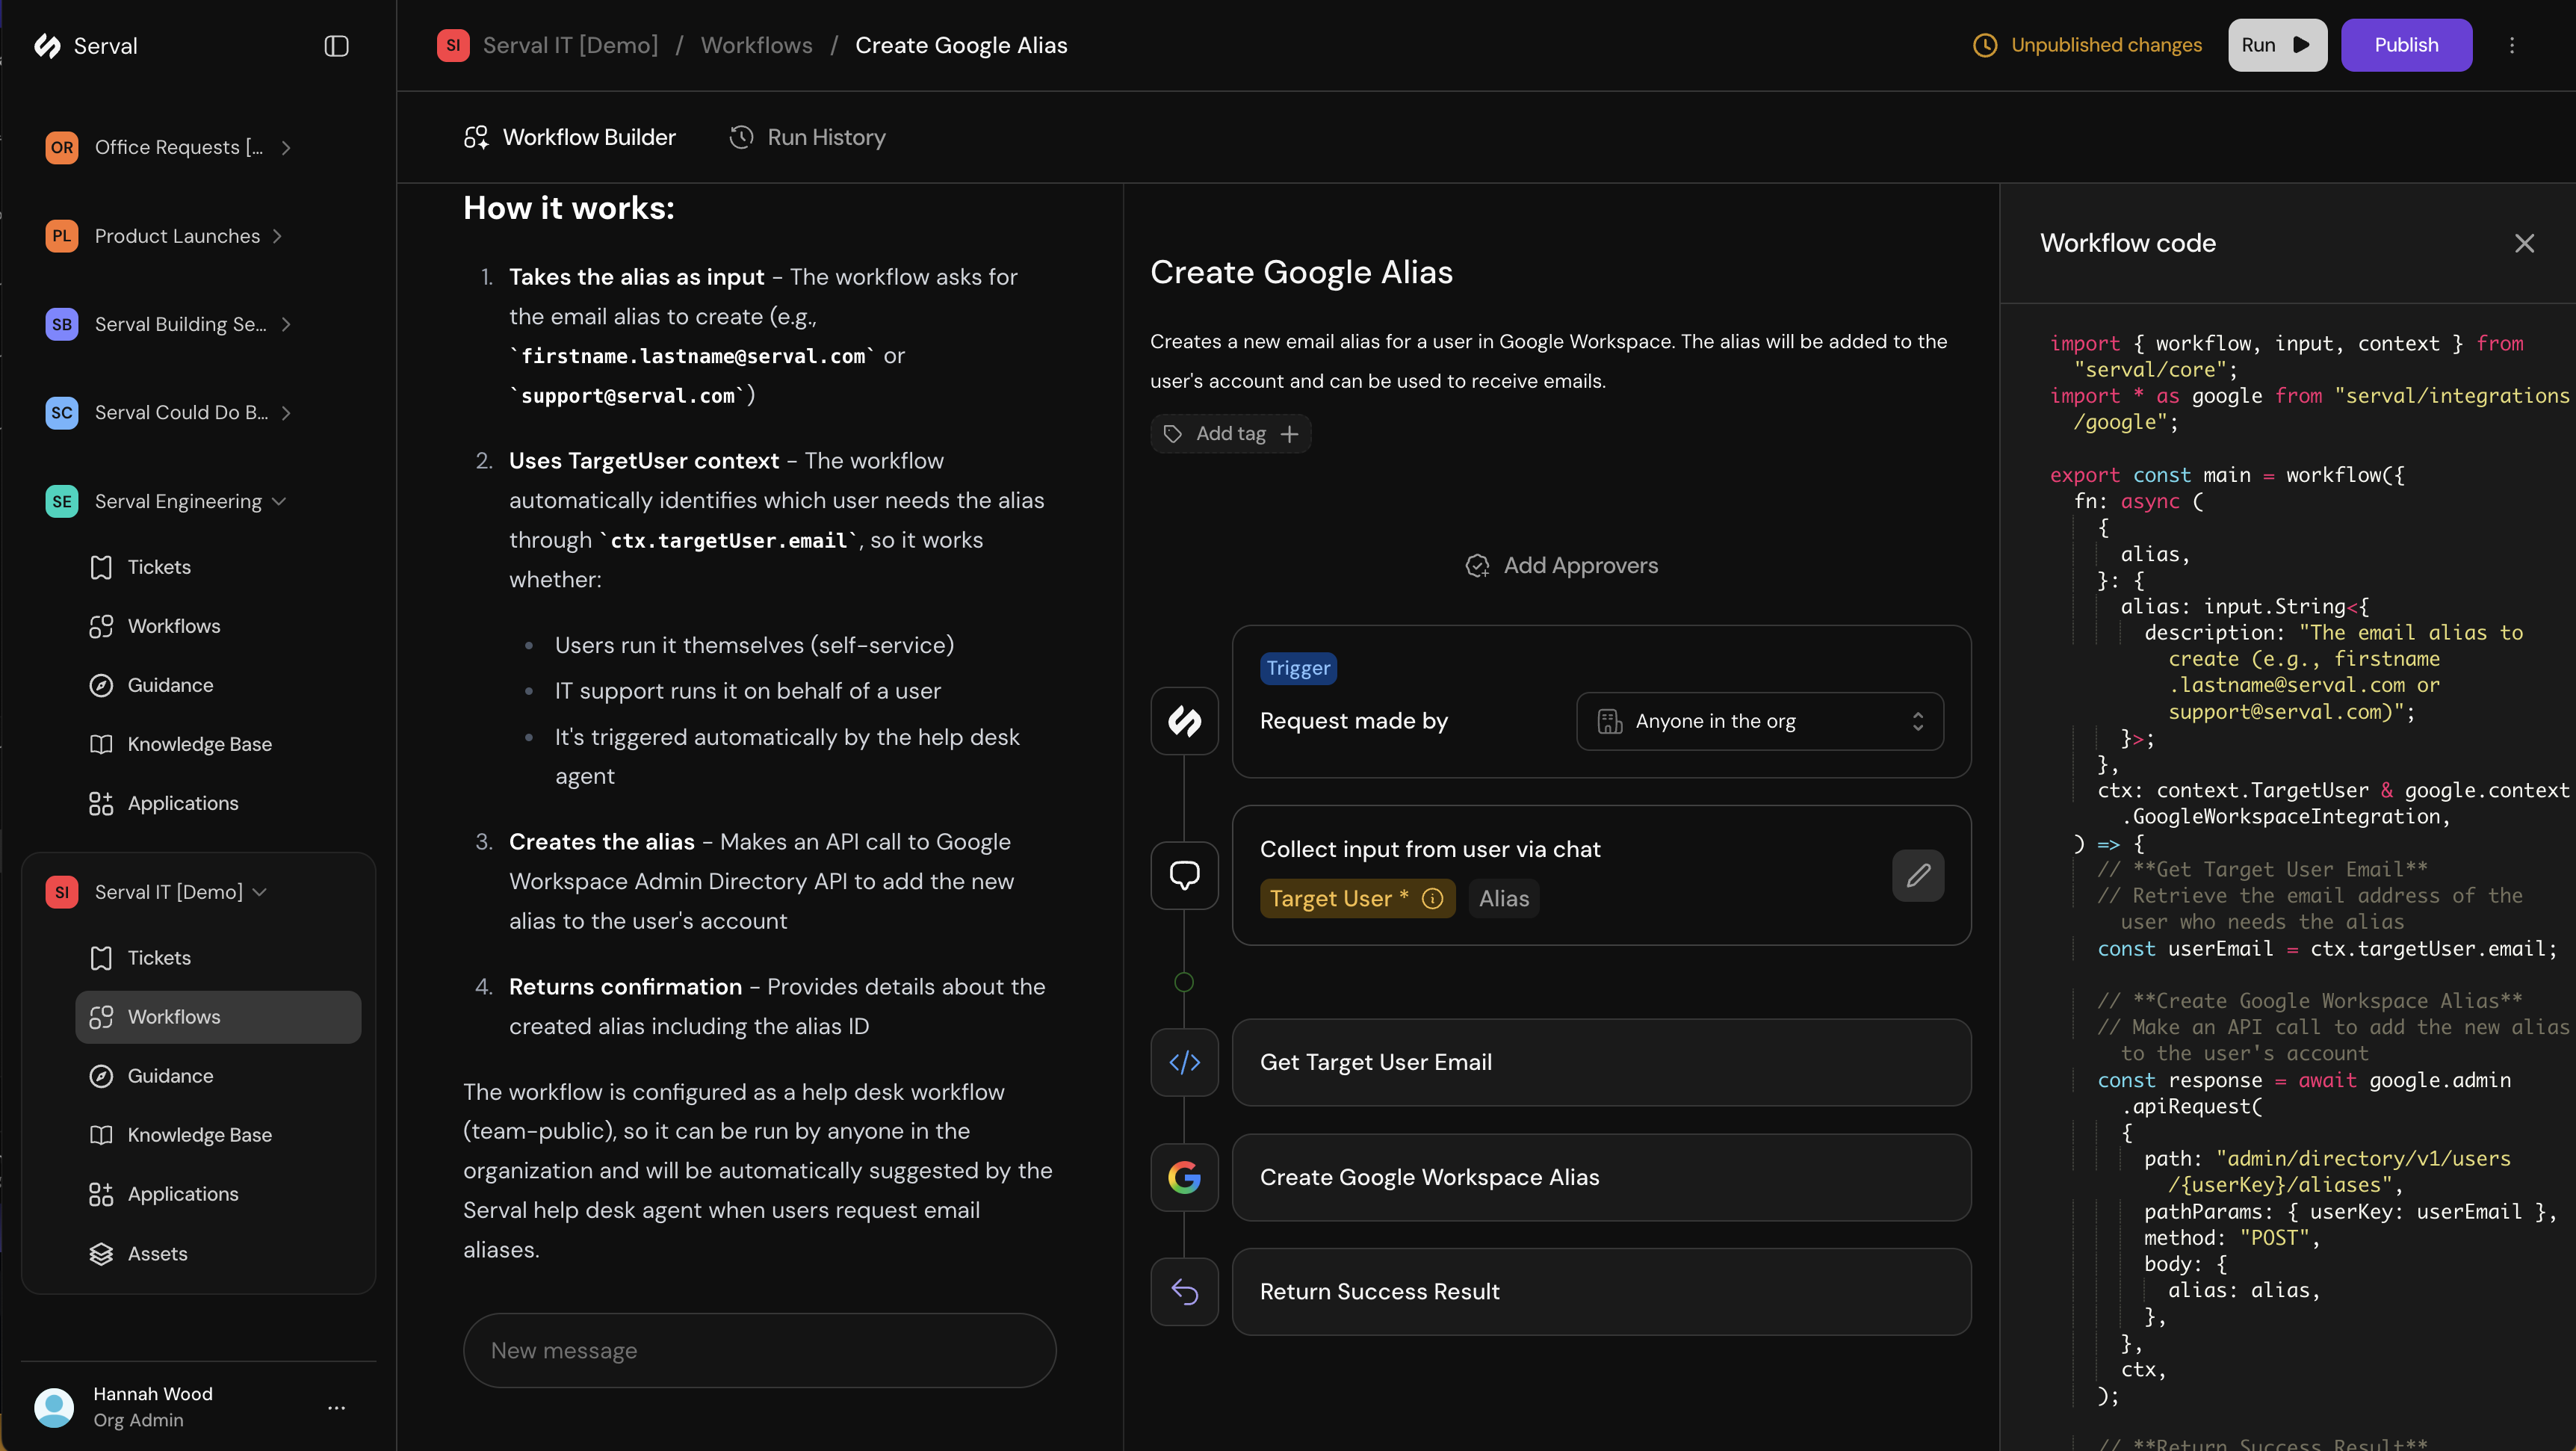Viewport: 2576px width, 1451px height.
Task: Click the chat bubble icon on the Collect input node
Action: 1184,875
